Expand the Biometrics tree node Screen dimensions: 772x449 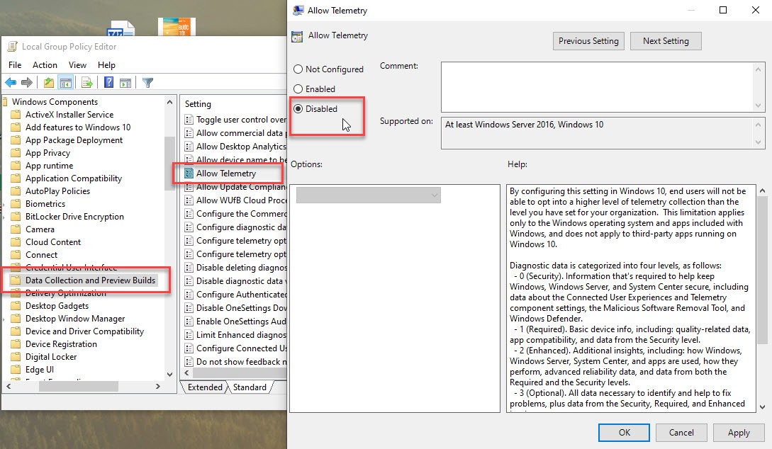point(6,204)
